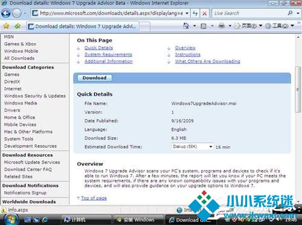Click Show Desktop in Quick Launch
The image size is (302, 225).
(27, 220)
